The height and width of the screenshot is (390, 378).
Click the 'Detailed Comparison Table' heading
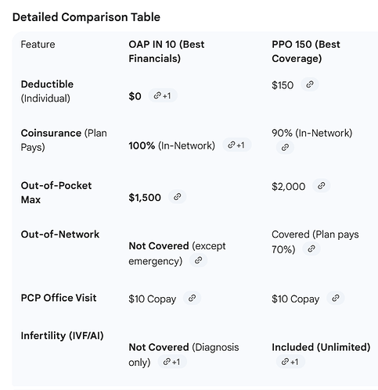pos(86,17)
